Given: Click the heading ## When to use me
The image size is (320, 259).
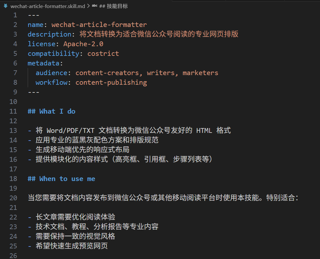Looking at the screenshot, I should (x=61, y=178).
